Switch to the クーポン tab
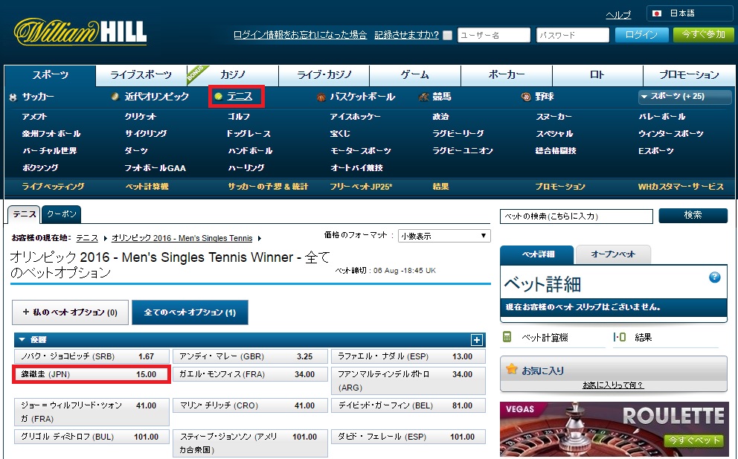738x459 pixels. (62, 214)
